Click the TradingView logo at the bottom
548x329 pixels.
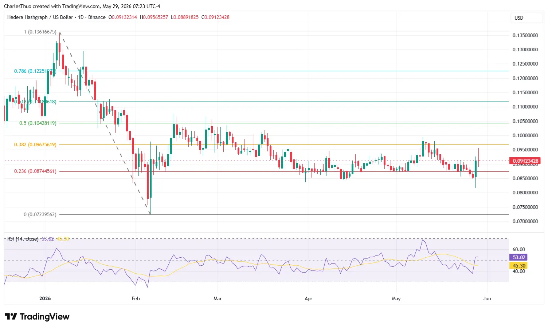37,317
